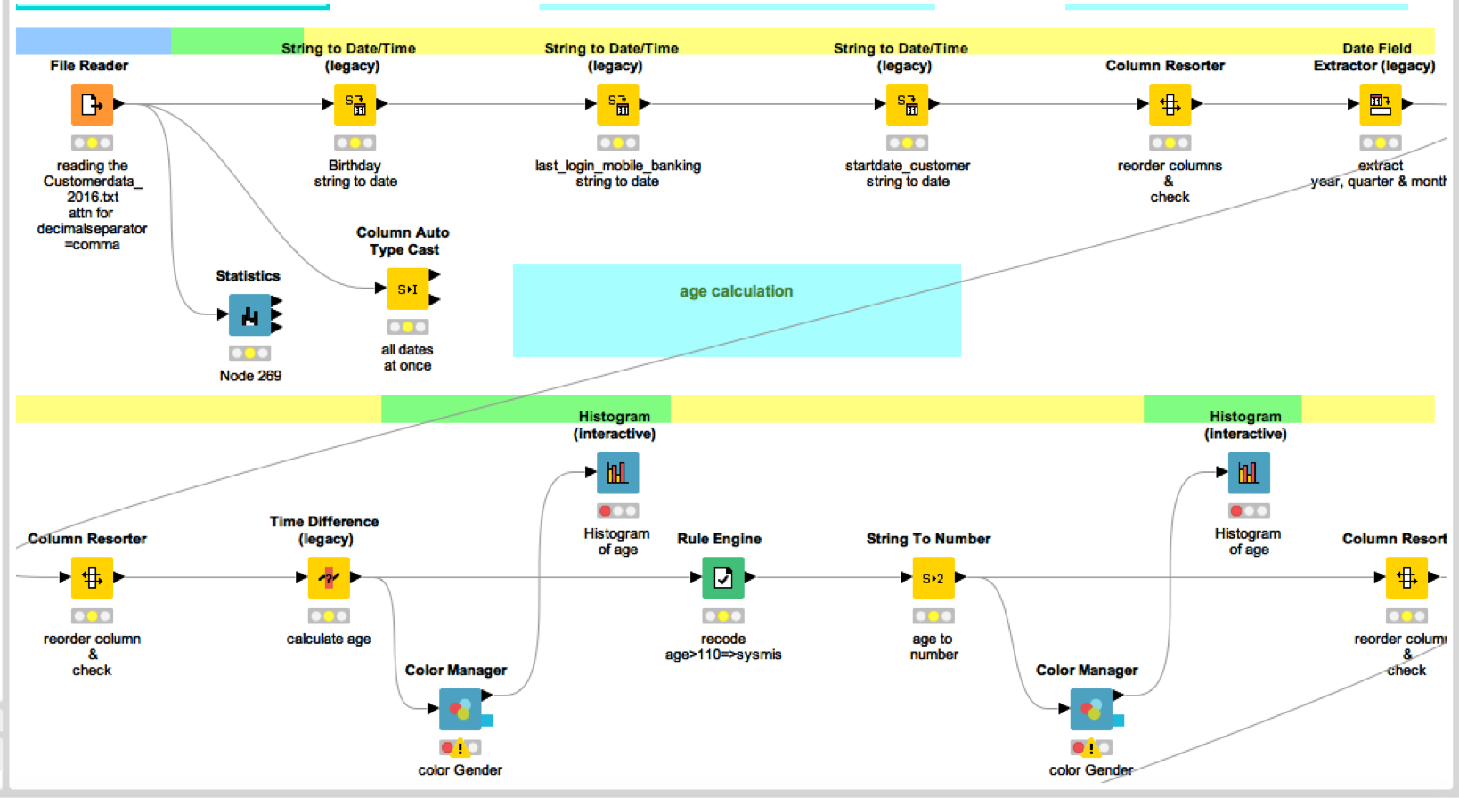Select the Color Manager fed by Time Difference
This screenshot has height=798, width=1459.
pyautogui.click(x=461, y=710)
